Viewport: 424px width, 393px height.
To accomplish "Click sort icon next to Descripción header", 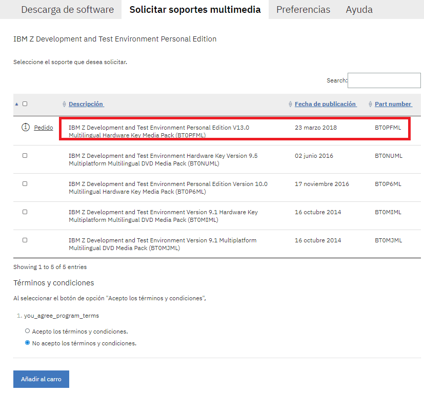I will coord(64,104).
